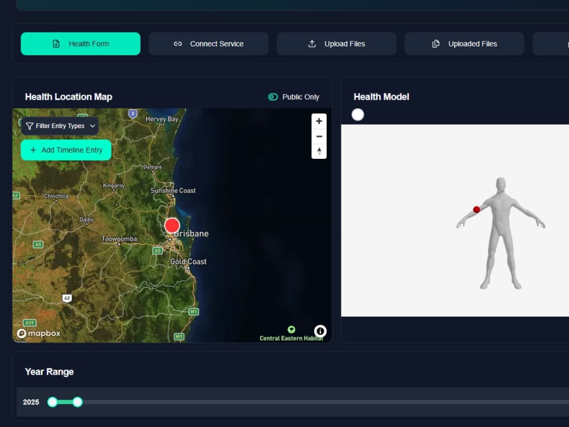Click the Connect Service link icon

tap(178, 44)
